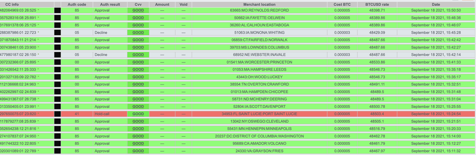Screen dimensions: 476x155
Task: Click Cost BTC 0.000003 in MONONA:WHITING row
Action: click(342, 33)
